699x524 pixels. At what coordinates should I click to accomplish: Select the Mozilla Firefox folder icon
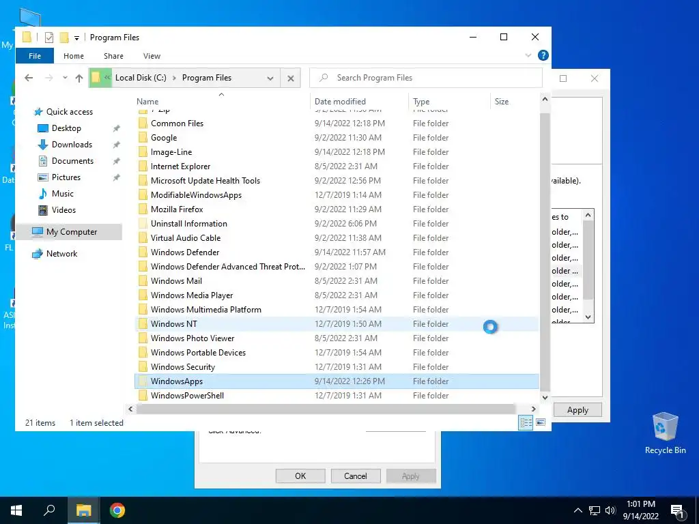[143, 209]
